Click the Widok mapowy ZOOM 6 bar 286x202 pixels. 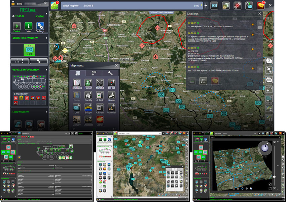coord(132,6)
